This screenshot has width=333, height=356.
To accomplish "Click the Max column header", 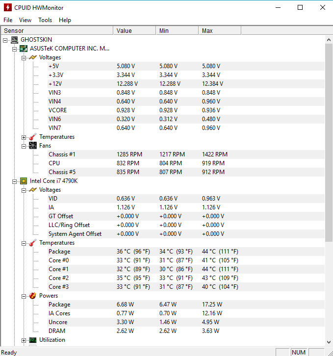I will pos(220,31).
